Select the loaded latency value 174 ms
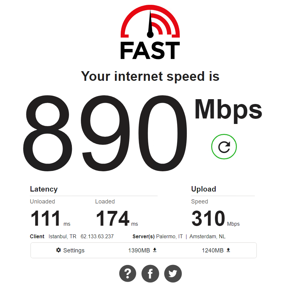This screenshot has height=283, width=294. coord(117,218)
